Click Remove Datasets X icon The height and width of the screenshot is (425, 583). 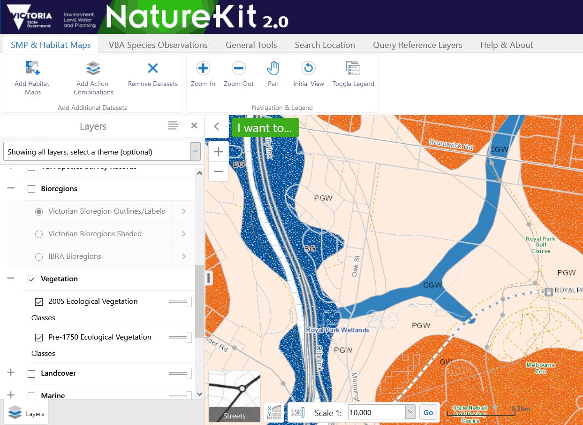[x=153, y=68]
